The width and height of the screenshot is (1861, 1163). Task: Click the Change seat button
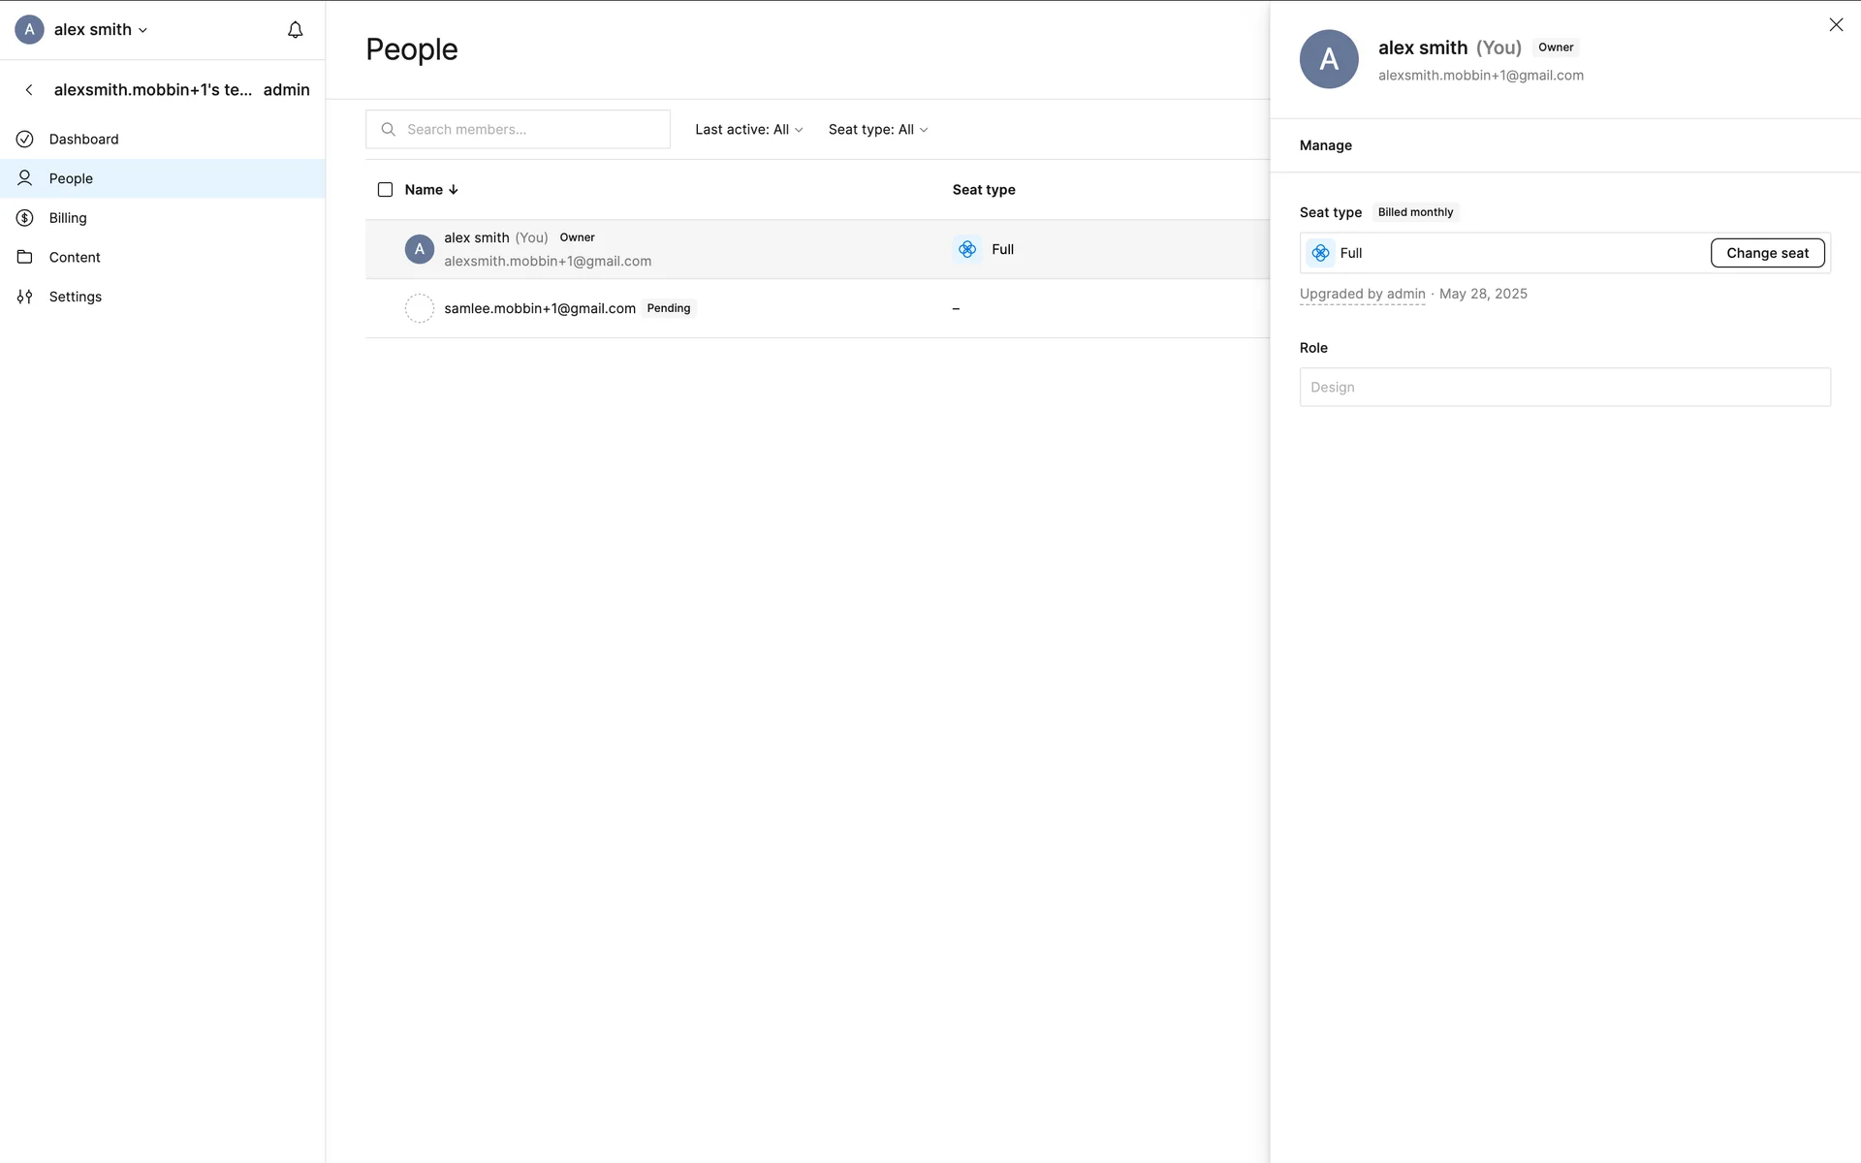click(1767, 253)
